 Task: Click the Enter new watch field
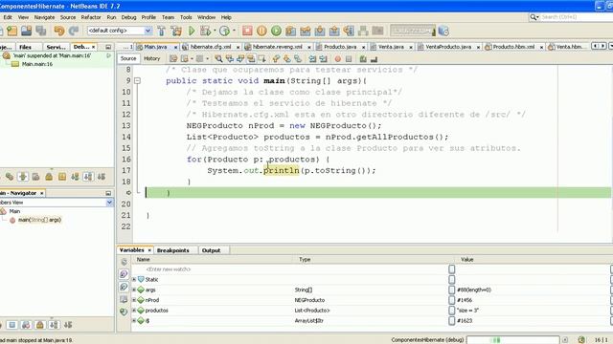[x=169, y=269]
